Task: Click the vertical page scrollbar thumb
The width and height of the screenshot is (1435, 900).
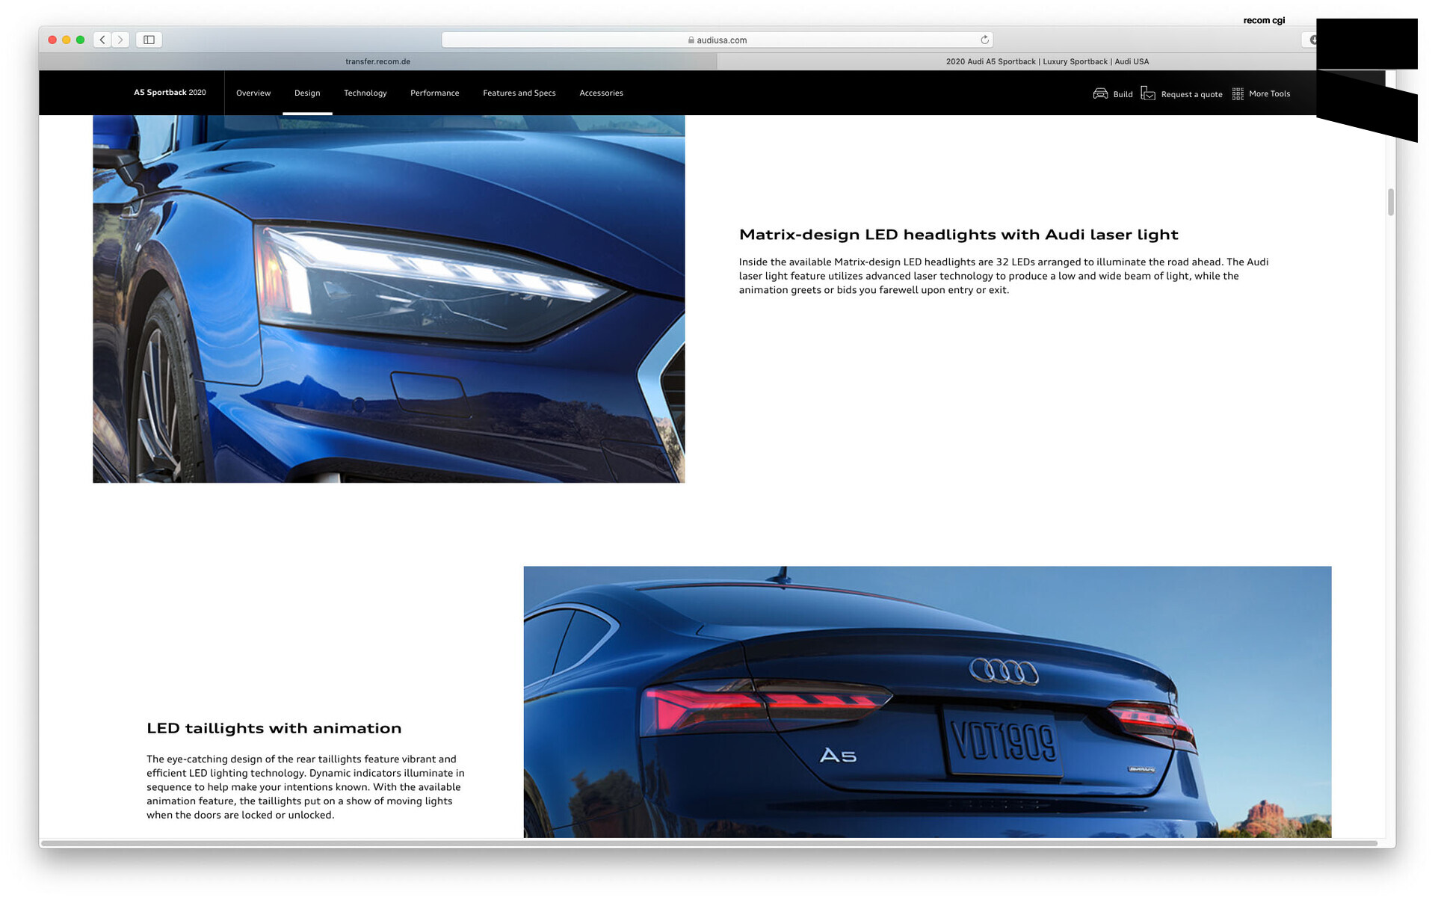Action: [x=1390, y=202]
